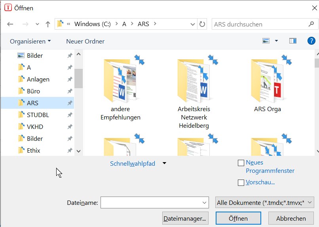Select Ethix in quick access
Screen dimensions: 319x227
tap(38, 150)
